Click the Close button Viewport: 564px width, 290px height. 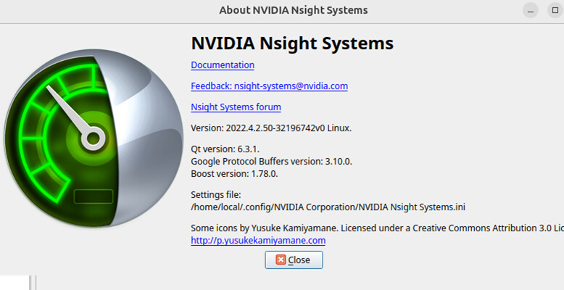point(294,260)
